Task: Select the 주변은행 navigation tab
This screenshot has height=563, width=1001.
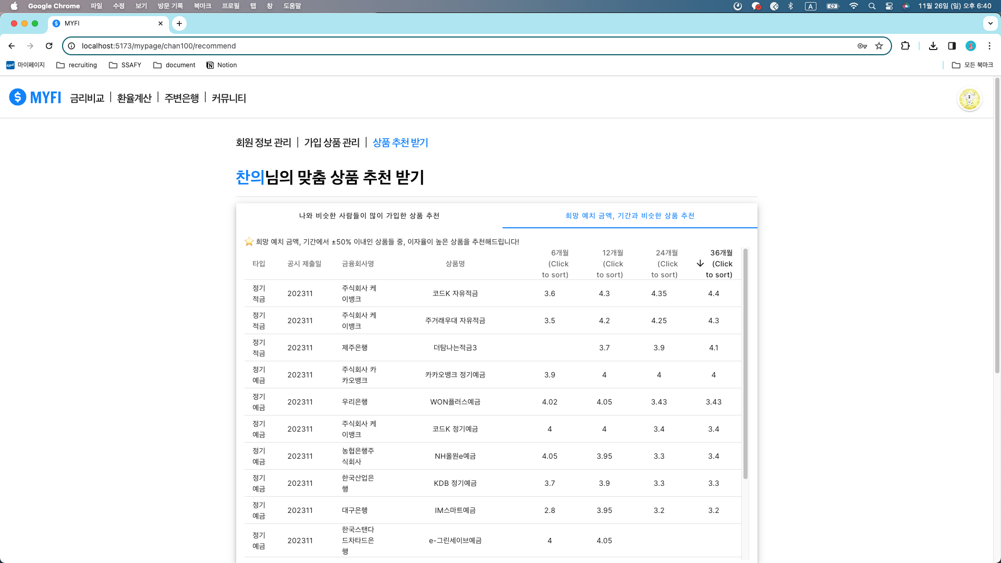Action: 181,97
